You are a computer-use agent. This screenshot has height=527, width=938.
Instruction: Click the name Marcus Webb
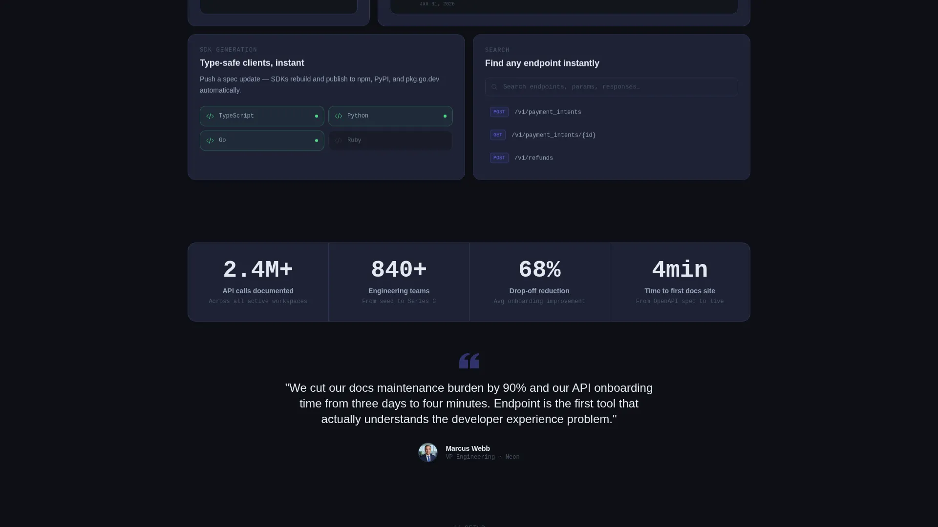click(x=468, y=448)
